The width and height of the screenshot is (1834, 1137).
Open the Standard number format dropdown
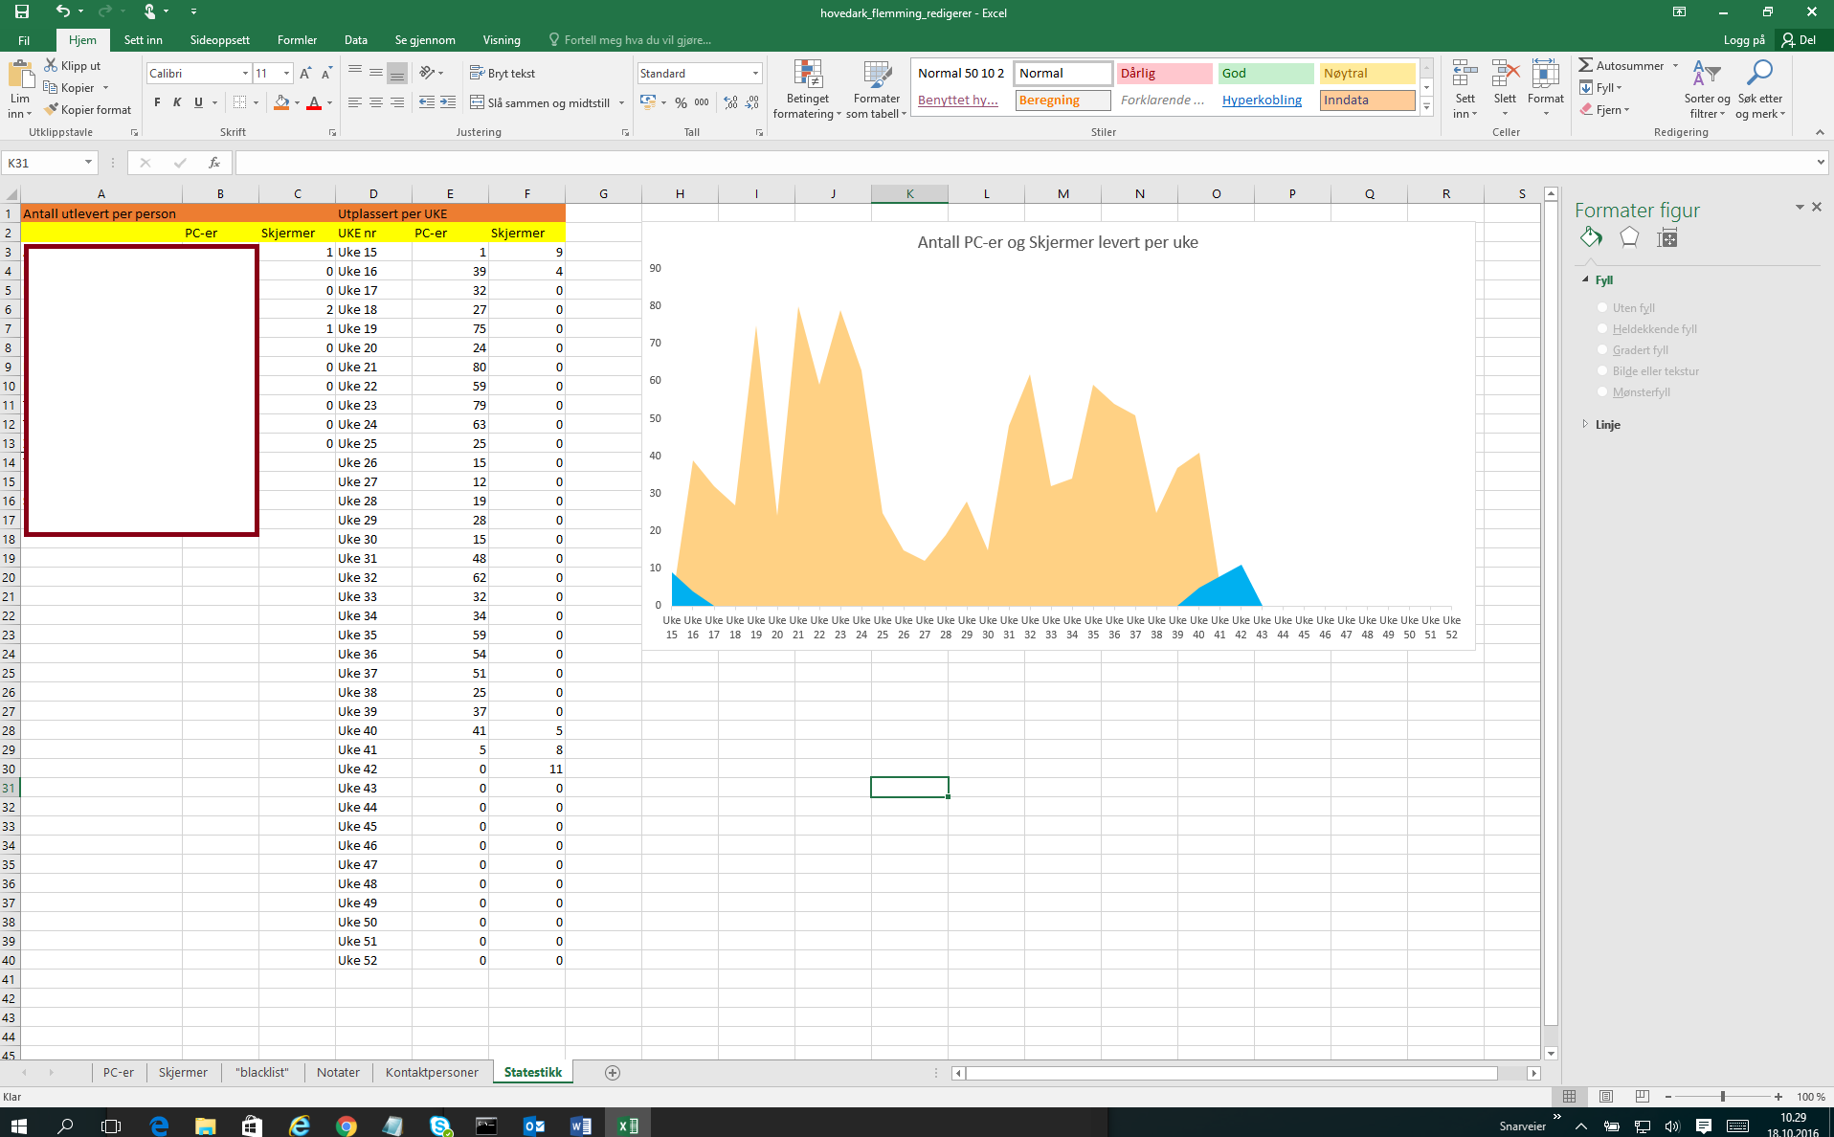tap(755, 74)
